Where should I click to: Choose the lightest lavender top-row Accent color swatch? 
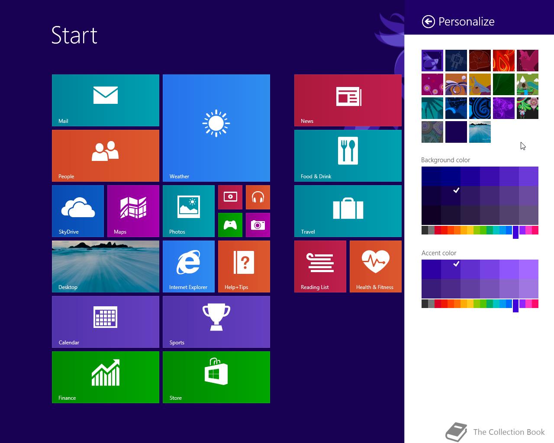click(x=528, y=269)
